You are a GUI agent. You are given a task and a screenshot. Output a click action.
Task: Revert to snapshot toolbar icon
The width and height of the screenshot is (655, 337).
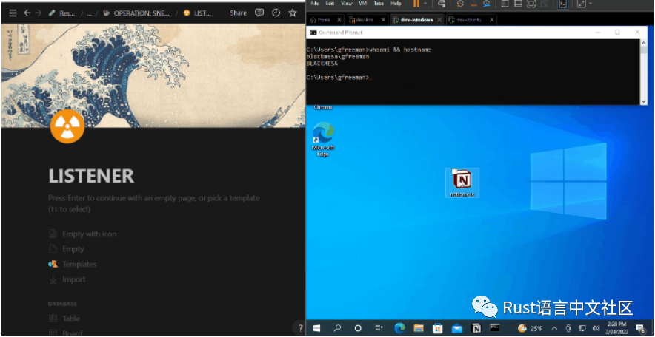click(x=473, y=4)
